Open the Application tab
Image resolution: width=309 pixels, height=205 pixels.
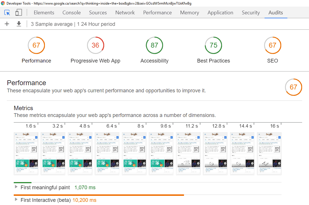(x=220, y=13)
